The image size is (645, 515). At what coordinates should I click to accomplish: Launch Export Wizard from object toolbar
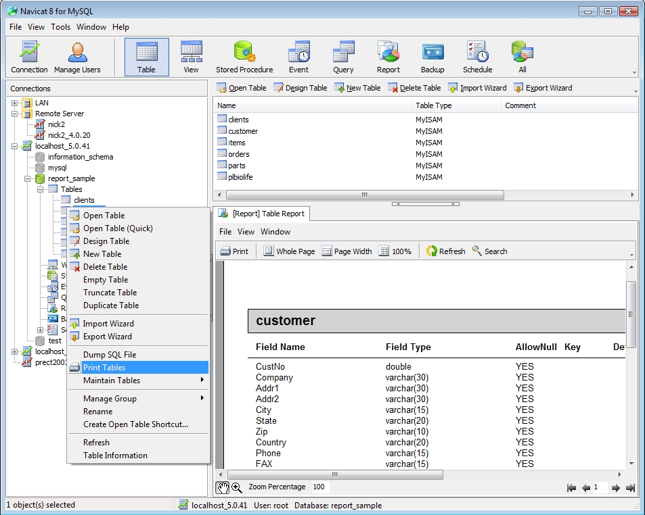pos(543,88)
